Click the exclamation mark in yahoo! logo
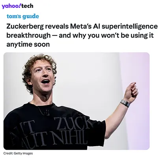 click(20, 6)
